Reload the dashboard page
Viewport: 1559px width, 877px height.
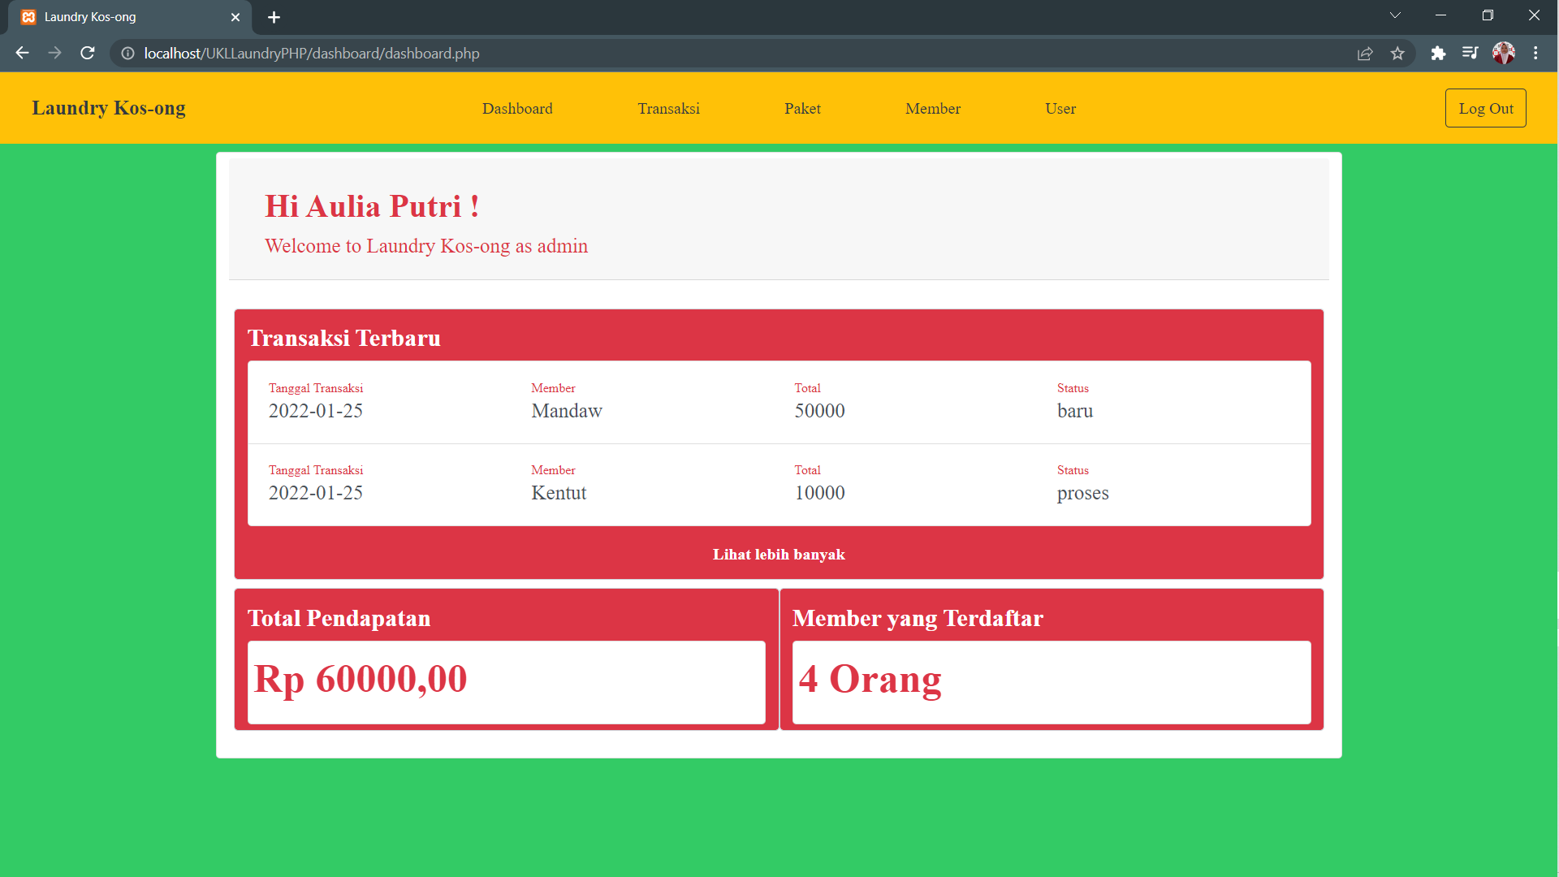click(x=87, y=53)
